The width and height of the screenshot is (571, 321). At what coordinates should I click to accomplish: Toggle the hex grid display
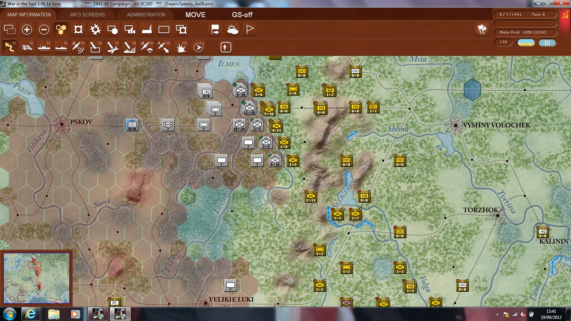(61, 29)
